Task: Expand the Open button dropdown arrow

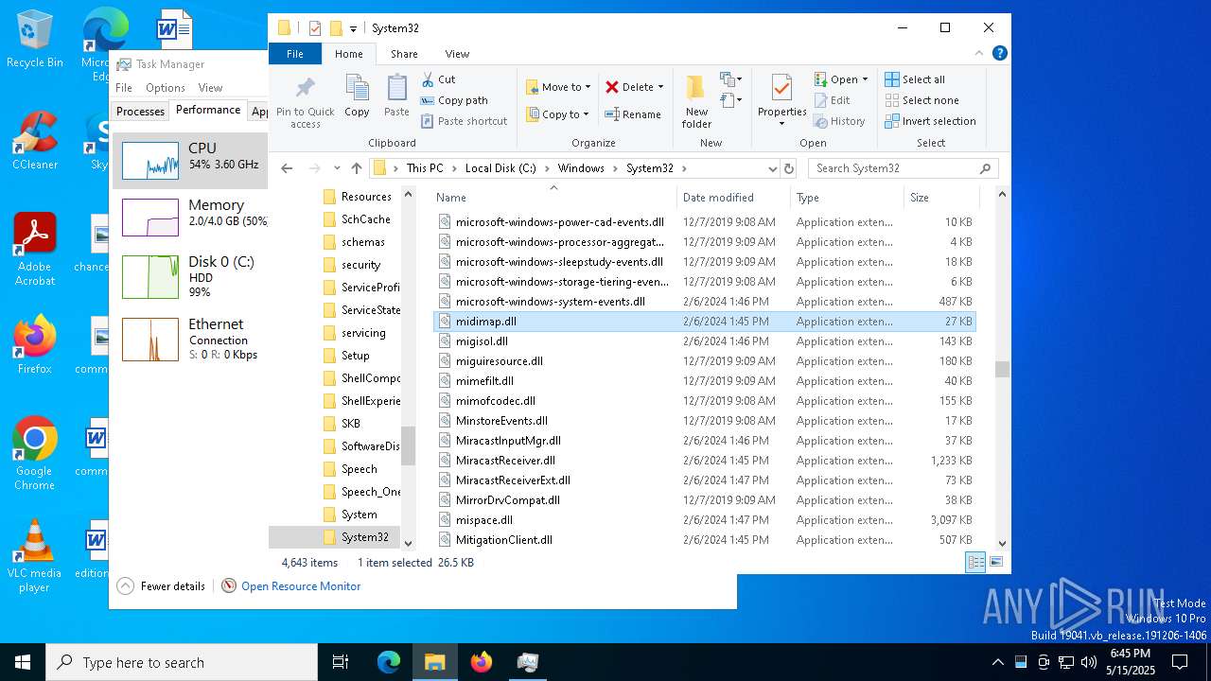Action: 865,79
